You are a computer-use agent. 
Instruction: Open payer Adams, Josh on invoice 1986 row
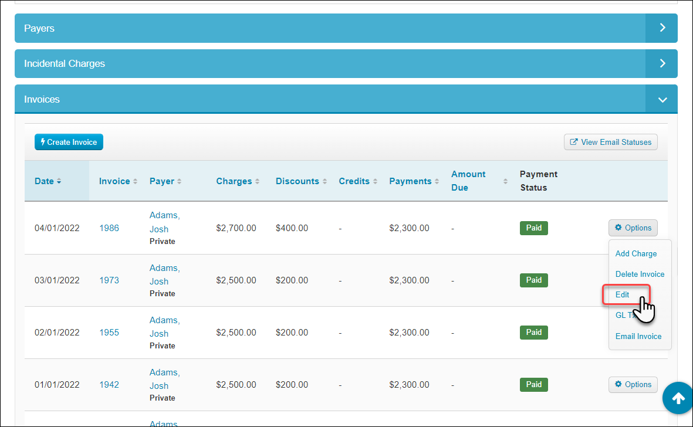[164, 222]
